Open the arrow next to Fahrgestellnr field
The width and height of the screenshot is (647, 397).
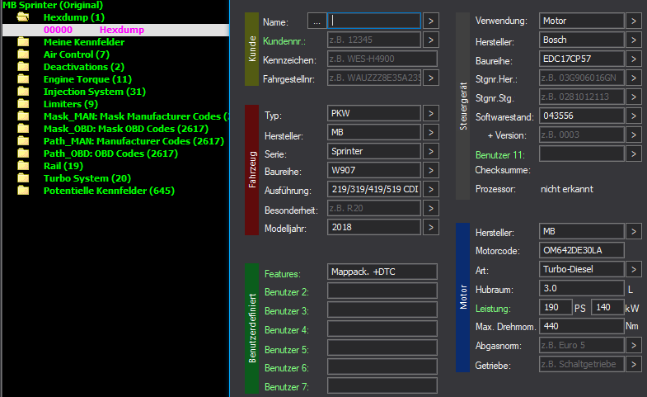click(x=431, y=78)
